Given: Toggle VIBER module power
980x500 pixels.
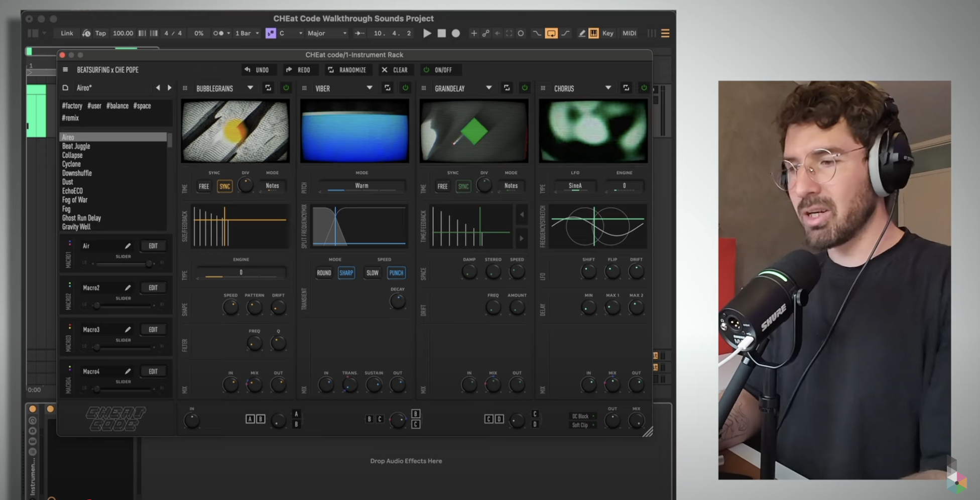Looking at the screenshot, I should point(405,88).
